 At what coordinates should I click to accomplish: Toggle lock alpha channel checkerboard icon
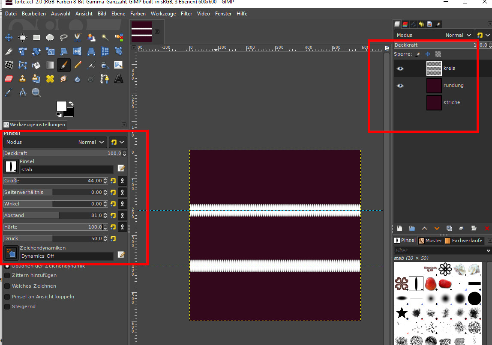pos(438,54)
